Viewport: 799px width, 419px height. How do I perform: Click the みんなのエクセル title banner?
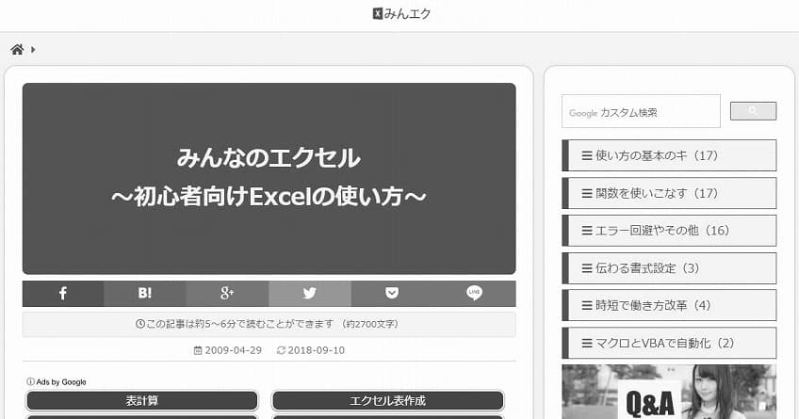tap(269, 179)
